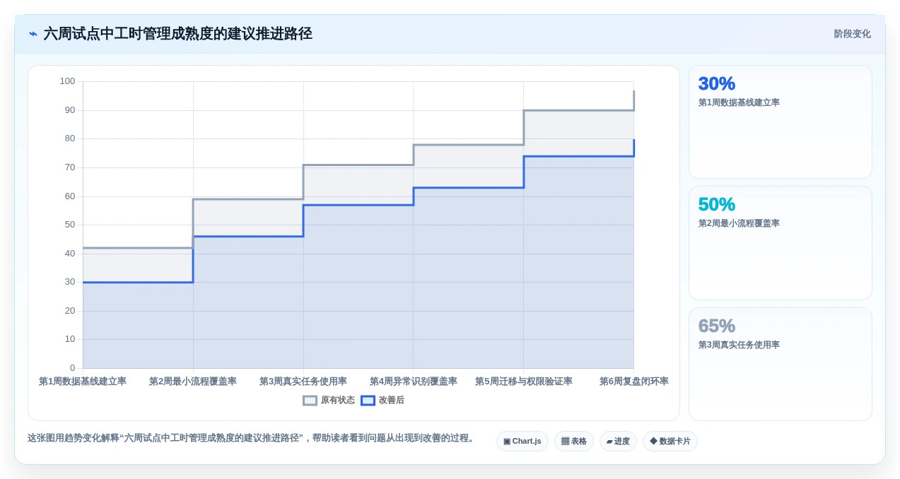
Task: Open the 30% 第1周数据基线建立率 card
Action: (x=780, y=122)
